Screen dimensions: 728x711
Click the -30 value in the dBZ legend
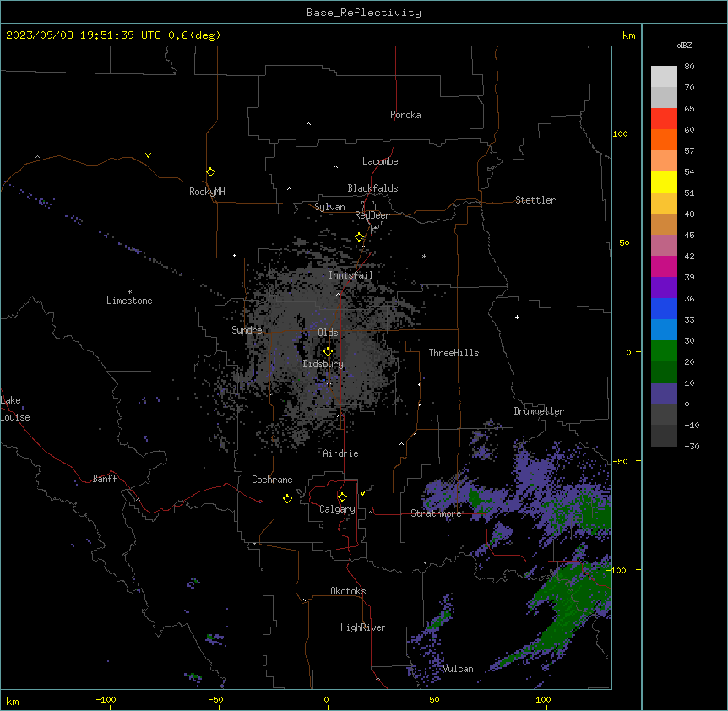(x=692, y=446)
